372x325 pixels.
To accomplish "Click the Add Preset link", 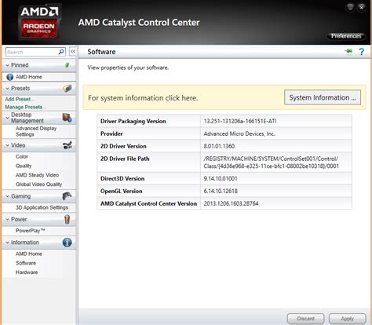I will coord(20,99).
